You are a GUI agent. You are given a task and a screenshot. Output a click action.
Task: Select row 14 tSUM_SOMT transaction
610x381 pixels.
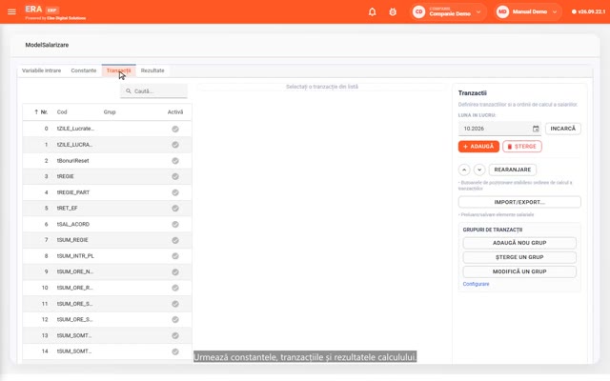pos(107,351)
